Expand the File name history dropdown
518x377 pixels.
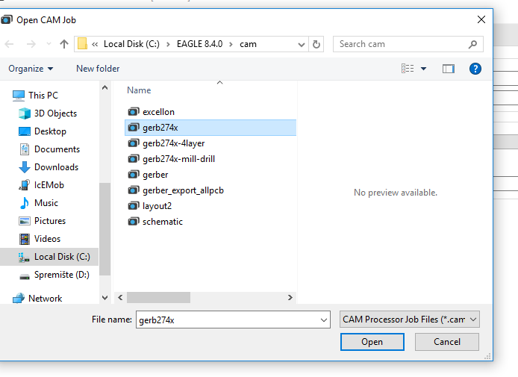(324, 320)
